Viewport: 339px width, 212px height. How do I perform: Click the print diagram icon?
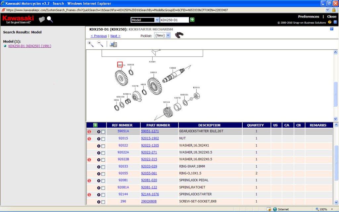(x=113, y=44)
